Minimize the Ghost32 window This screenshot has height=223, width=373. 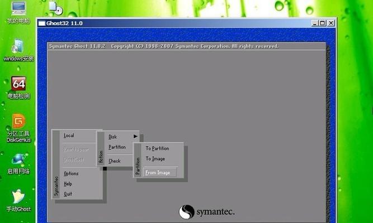click(x=314, y=23)
